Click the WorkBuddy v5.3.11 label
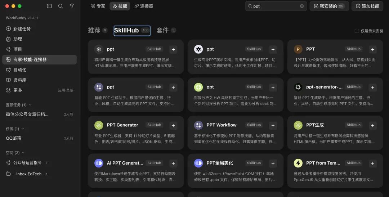The width and height of the screenshot is (389, 197). (x=22, y=18)
